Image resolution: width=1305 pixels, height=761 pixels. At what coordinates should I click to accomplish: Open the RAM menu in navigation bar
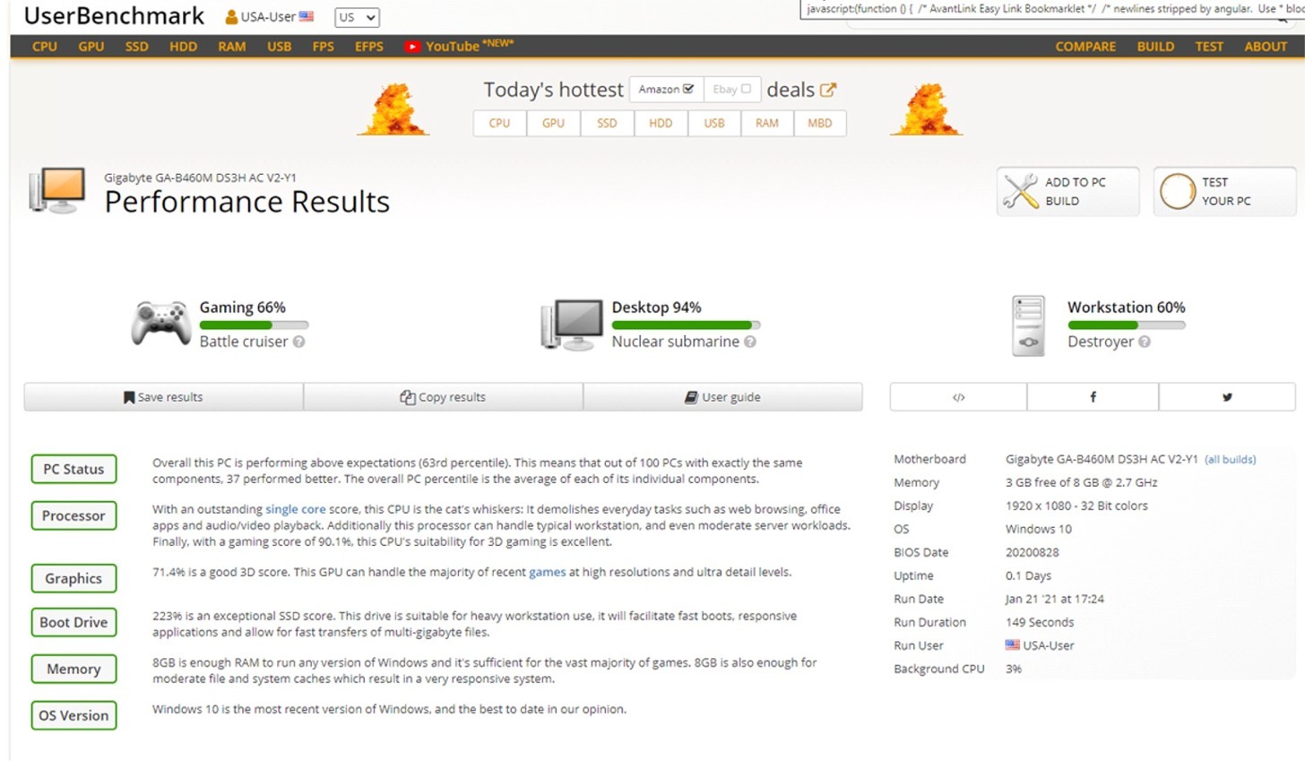click(x=232, y=47)
